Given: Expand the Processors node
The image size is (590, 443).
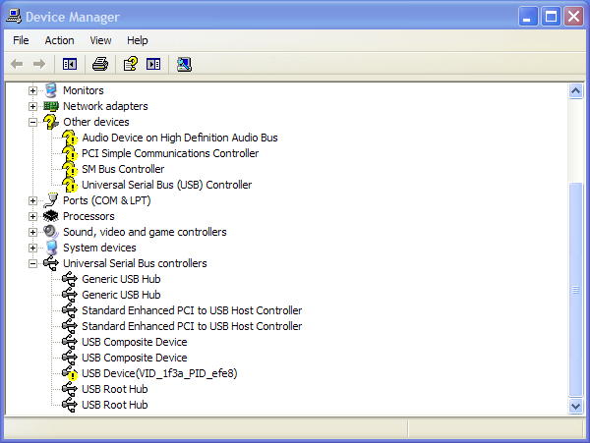Looking at the screenshot, I should click(x=32, y=217).
